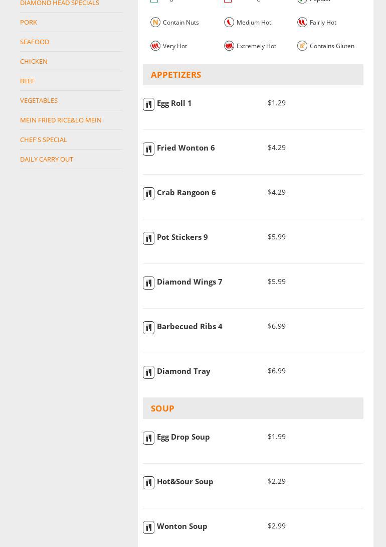
Task: Click the Appetizers section header
Action: pos(176,75)
